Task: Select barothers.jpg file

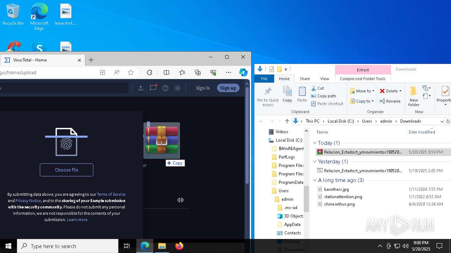Action: coord(336,189)
